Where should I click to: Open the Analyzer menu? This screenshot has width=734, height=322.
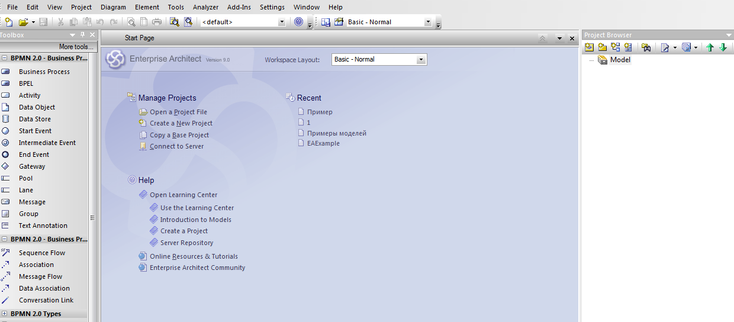click(x=205, y=7)
